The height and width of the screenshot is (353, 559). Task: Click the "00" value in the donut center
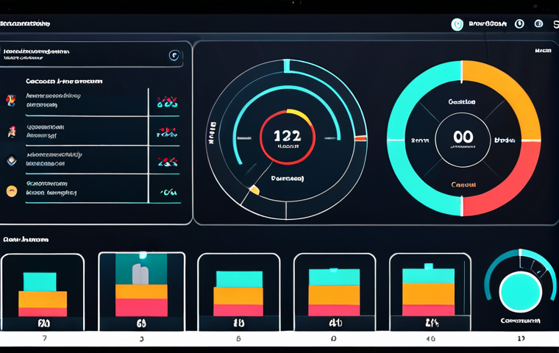463,137
